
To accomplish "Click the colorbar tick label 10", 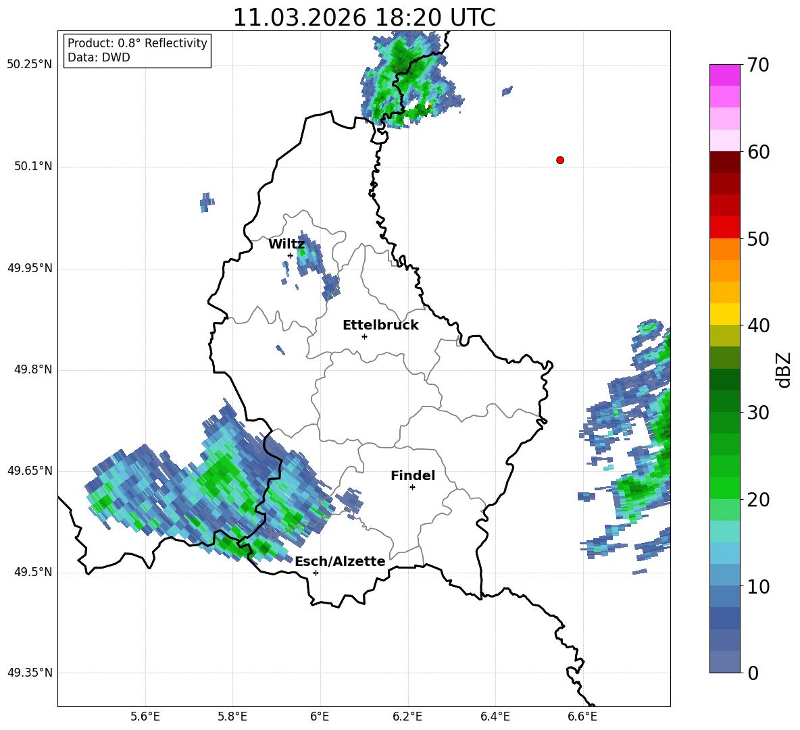I will click(758, 587).
